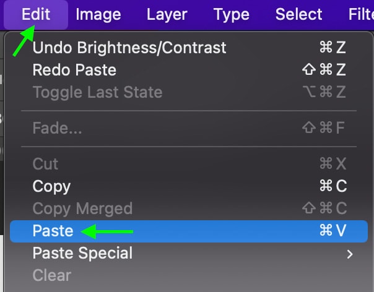
Task: Open the Edit menu in menu bar
Action: click(35, 14)
